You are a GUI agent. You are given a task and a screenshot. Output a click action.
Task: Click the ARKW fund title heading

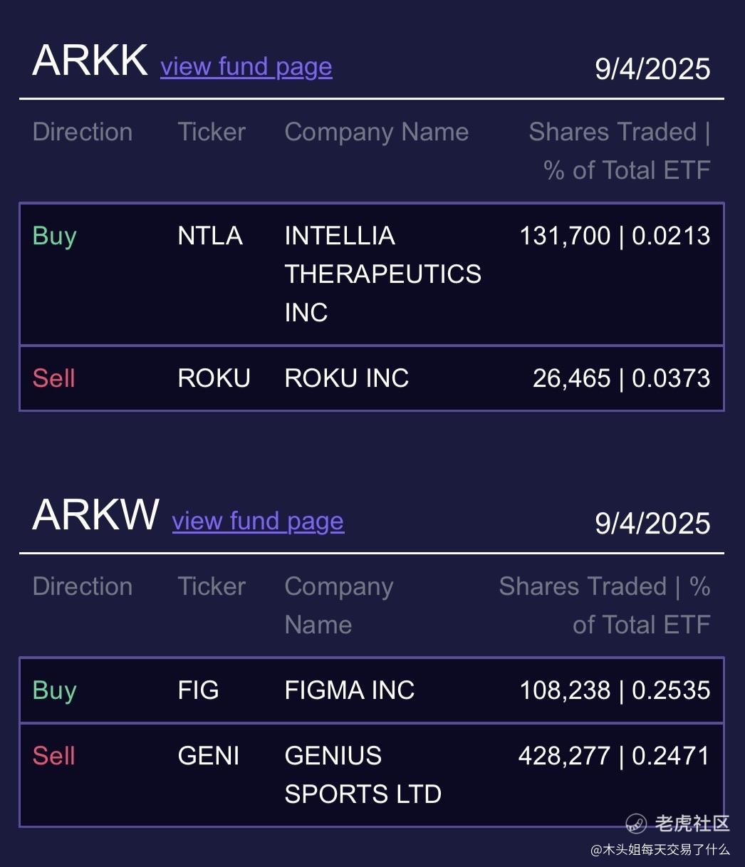click(96, 515)
